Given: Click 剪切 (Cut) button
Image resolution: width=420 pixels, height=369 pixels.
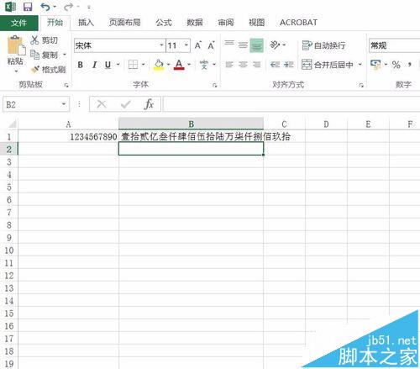Looking at the screenshot, I should coord(44,40).
